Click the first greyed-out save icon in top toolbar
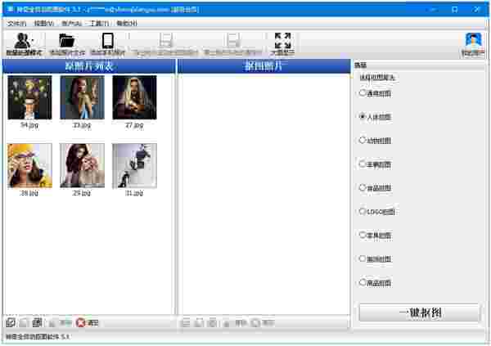Image resolution: width=491 pixels, height=346 pixels. click(x=165, y=41)
